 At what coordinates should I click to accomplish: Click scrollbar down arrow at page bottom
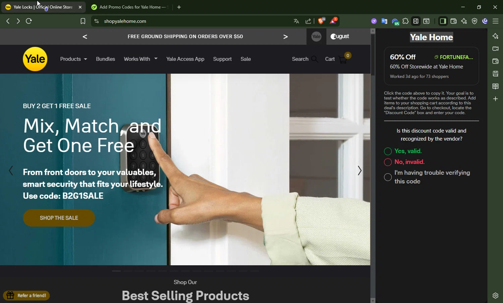click(x=373, y=300)
